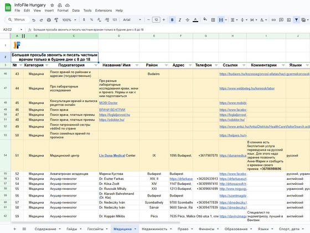Decrease decimal places icon

(99, 20)
